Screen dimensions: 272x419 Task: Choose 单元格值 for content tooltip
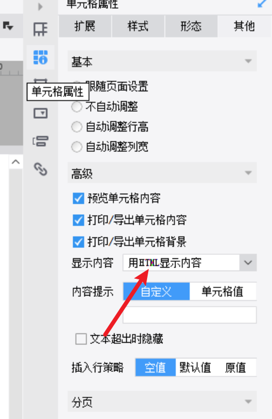[223, 292]
